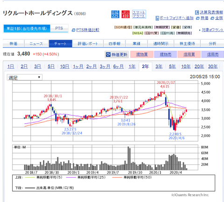Set chart range to 10日

pyautogui.click(x=64, y=67)
